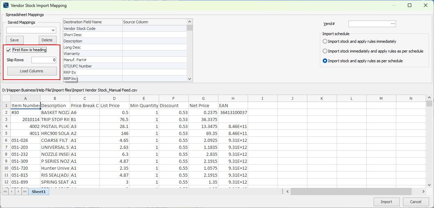The height and width of the screenshot is (208, 434).
Task: Click the Delete mapping button
Action: [47, 40]
